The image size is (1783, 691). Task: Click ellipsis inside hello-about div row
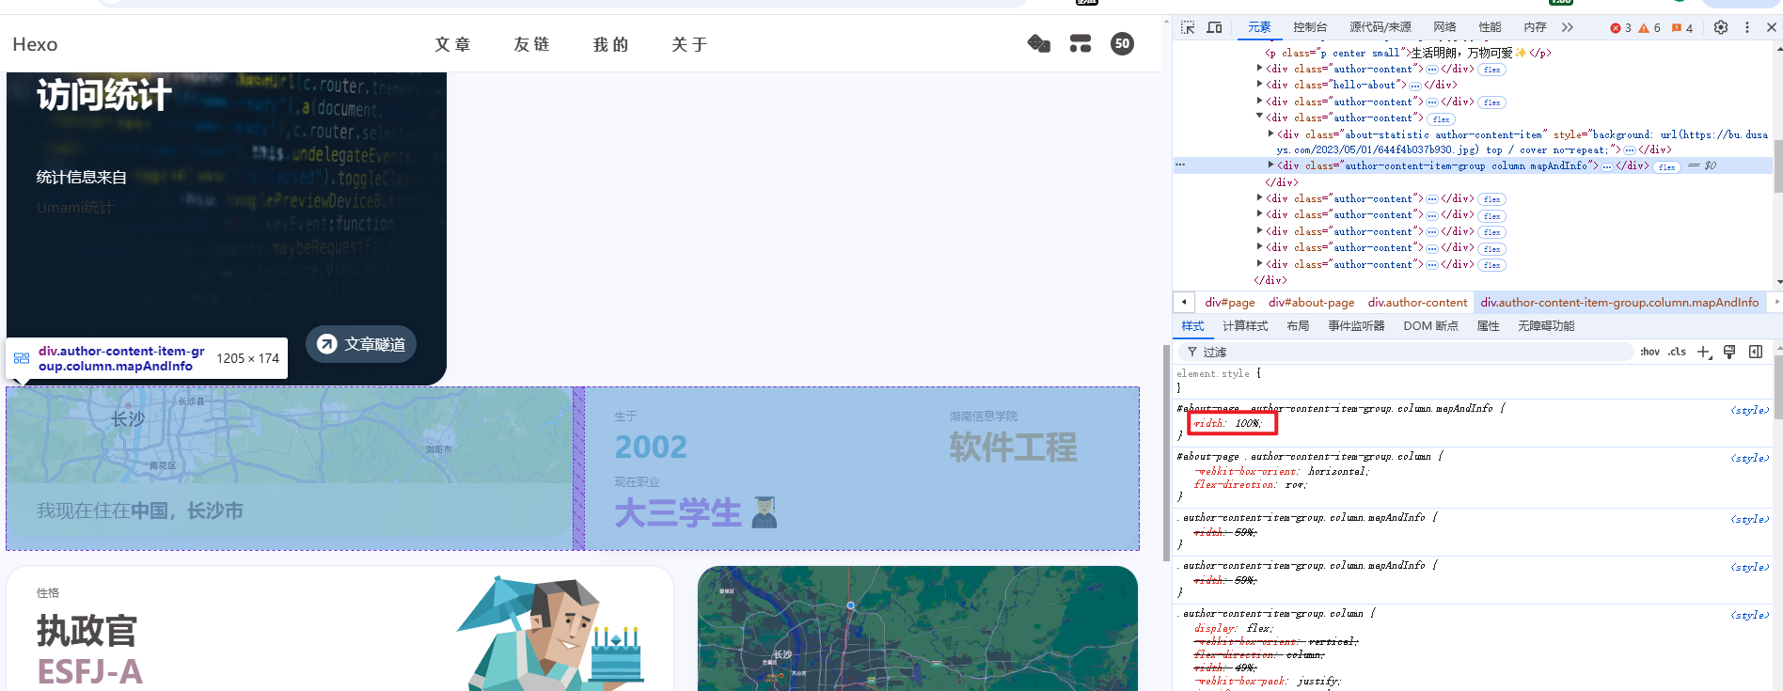click(1415, 86)
